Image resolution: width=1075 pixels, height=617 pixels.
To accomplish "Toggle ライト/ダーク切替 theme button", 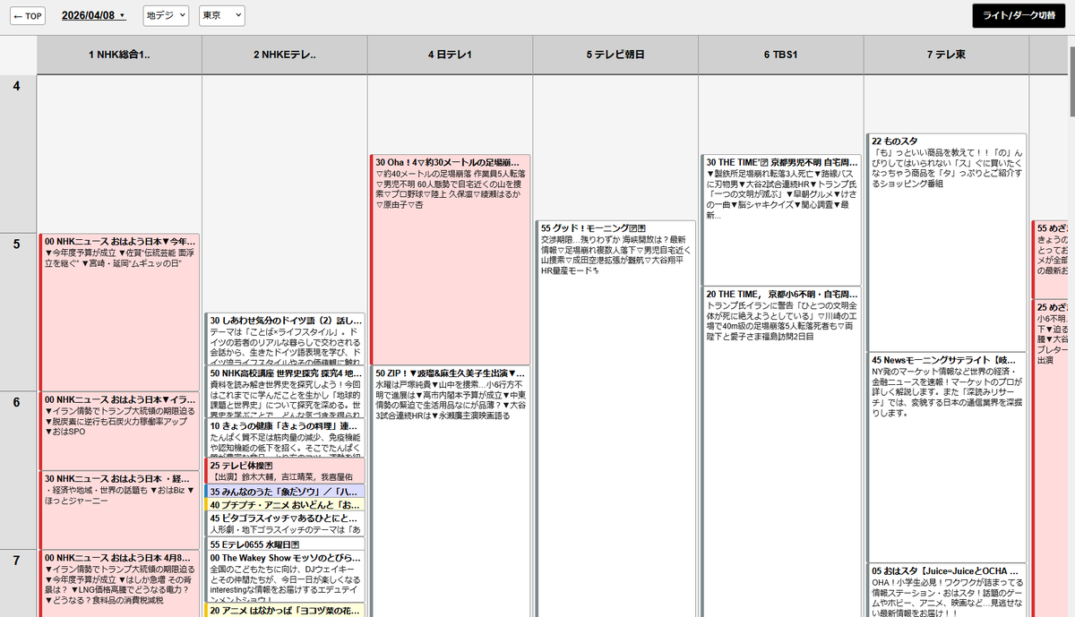I will 1019,16.
